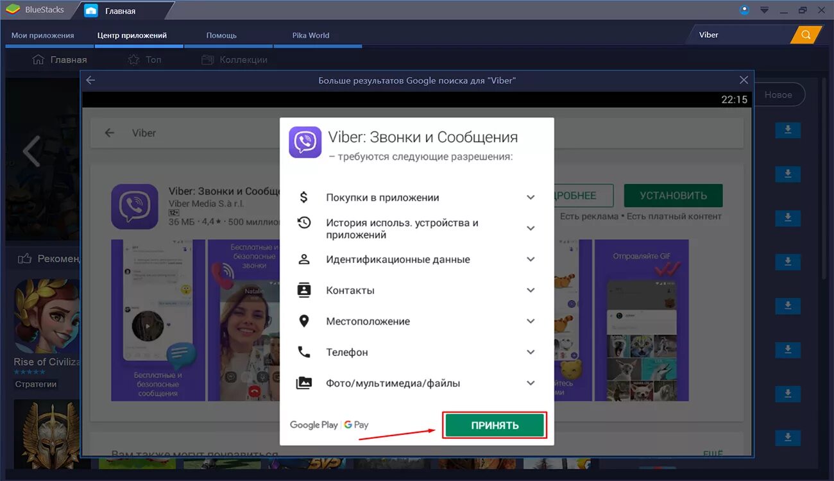This screenshot has width=834, height=481.
Task: Open the Отправляйте GIF screenshot
Action: [x=642, y=320]
